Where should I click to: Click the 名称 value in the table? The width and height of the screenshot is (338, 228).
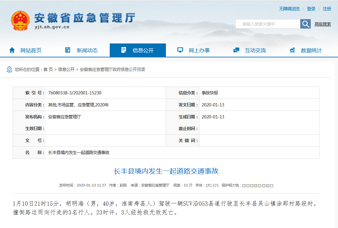[79, 152]
